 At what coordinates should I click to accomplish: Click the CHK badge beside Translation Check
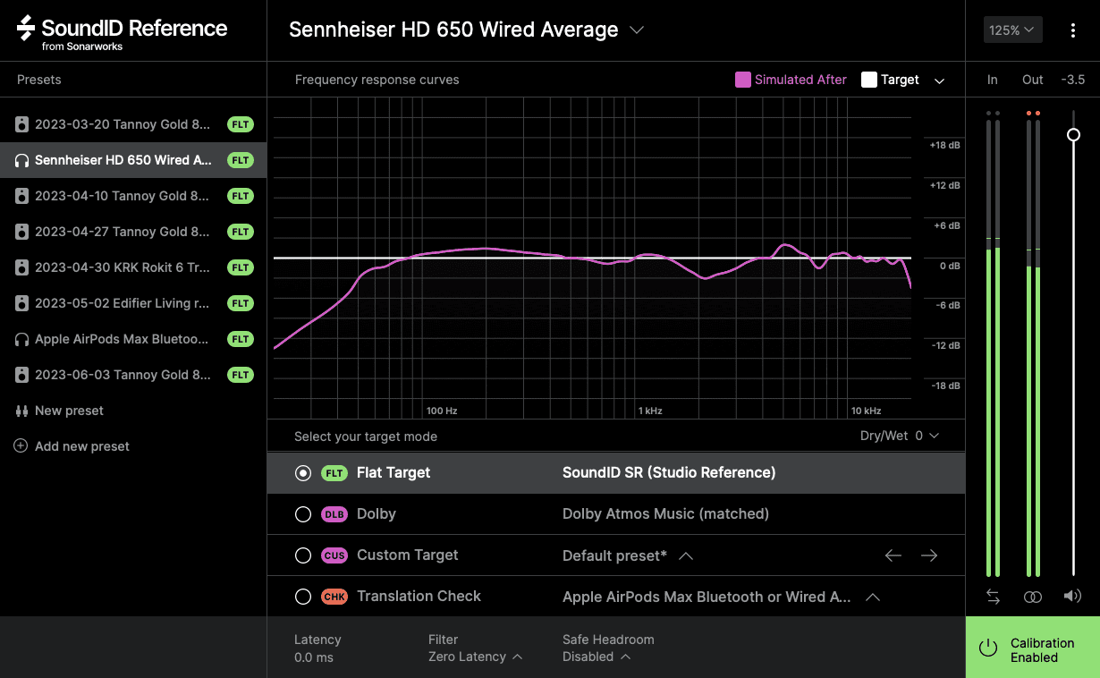[x=334, y=597]
